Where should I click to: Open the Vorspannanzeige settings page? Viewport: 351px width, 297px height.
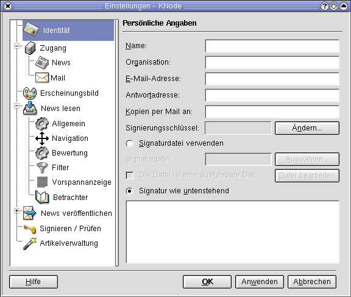[82, 182]
